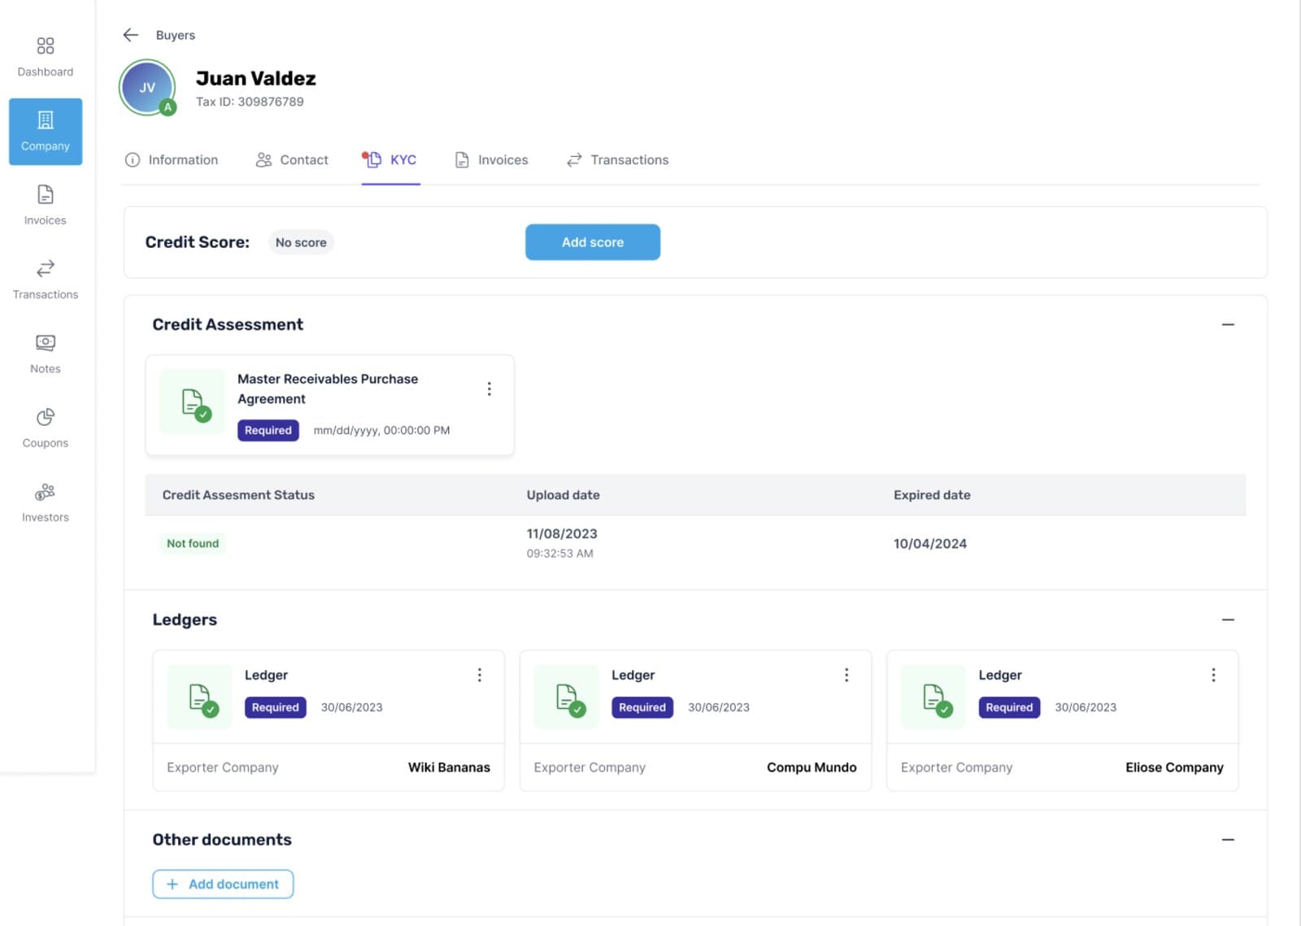The image size is (1301, 926).
Task: Open the Coupons sidebar section
Action: 46,428
